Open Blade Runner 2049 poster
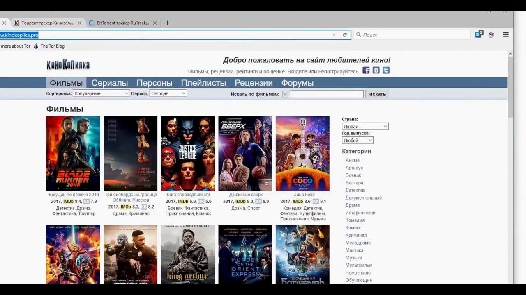Image resolution: width=526 pixels, height=295 pixels. pos(73,154)
